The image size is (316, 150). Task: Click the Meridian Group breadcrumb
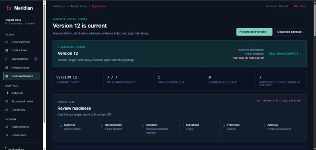[78, 6]
